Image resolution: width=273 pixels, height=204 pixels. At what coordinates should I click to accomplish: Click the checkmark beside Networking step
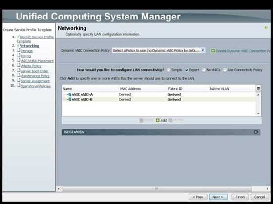point(18,45)
